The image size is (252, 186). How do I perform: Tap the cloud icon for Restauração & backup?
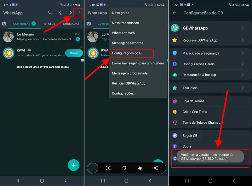pyautogui.click(x=175, y=75)
